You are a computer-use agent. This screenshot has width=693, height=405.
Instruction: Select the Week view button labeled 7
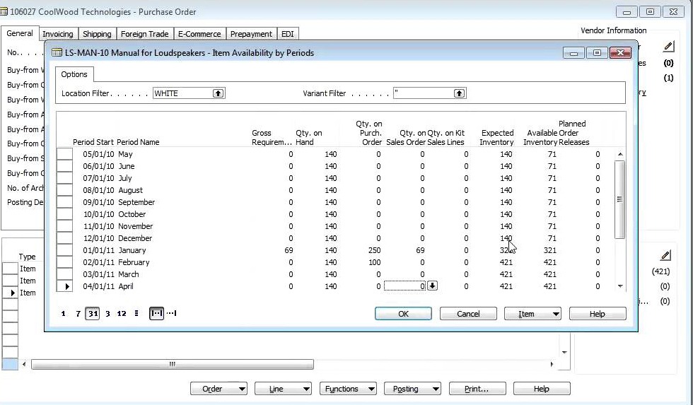(78, 314)
